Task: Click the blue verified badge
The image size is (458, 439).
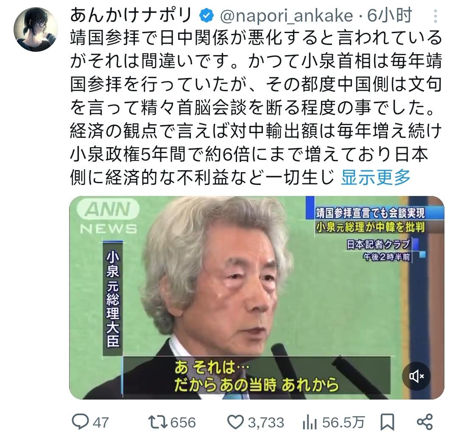Action: point(207,16)
